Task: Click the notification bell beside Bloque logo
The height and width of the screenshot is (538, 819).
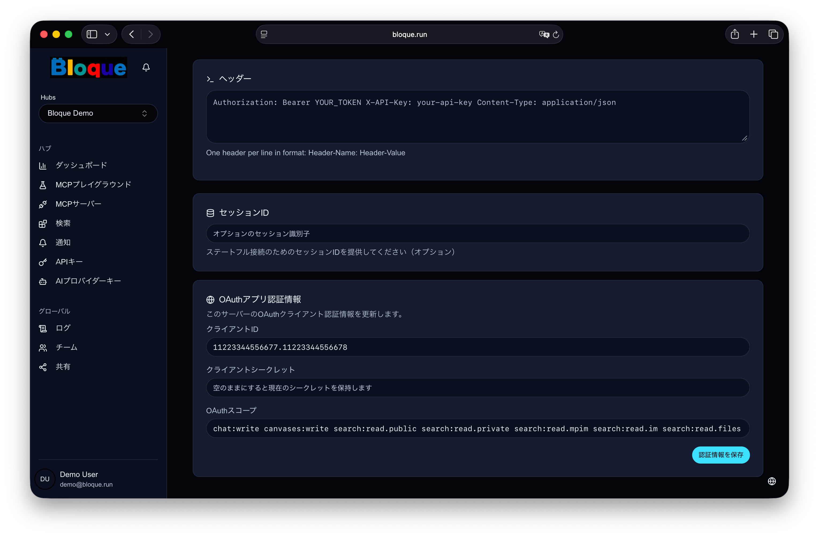Action: click(x=146, y=67)
